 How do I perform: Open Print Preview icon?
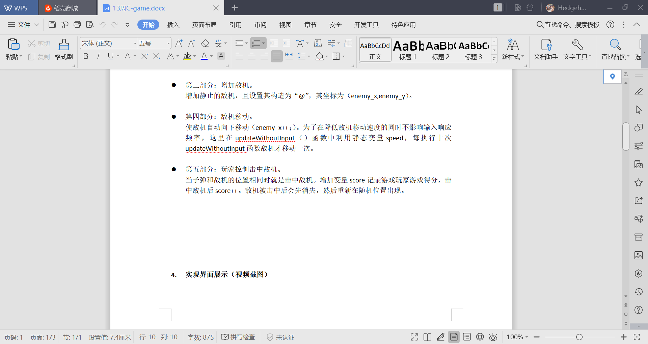(90, 24)
